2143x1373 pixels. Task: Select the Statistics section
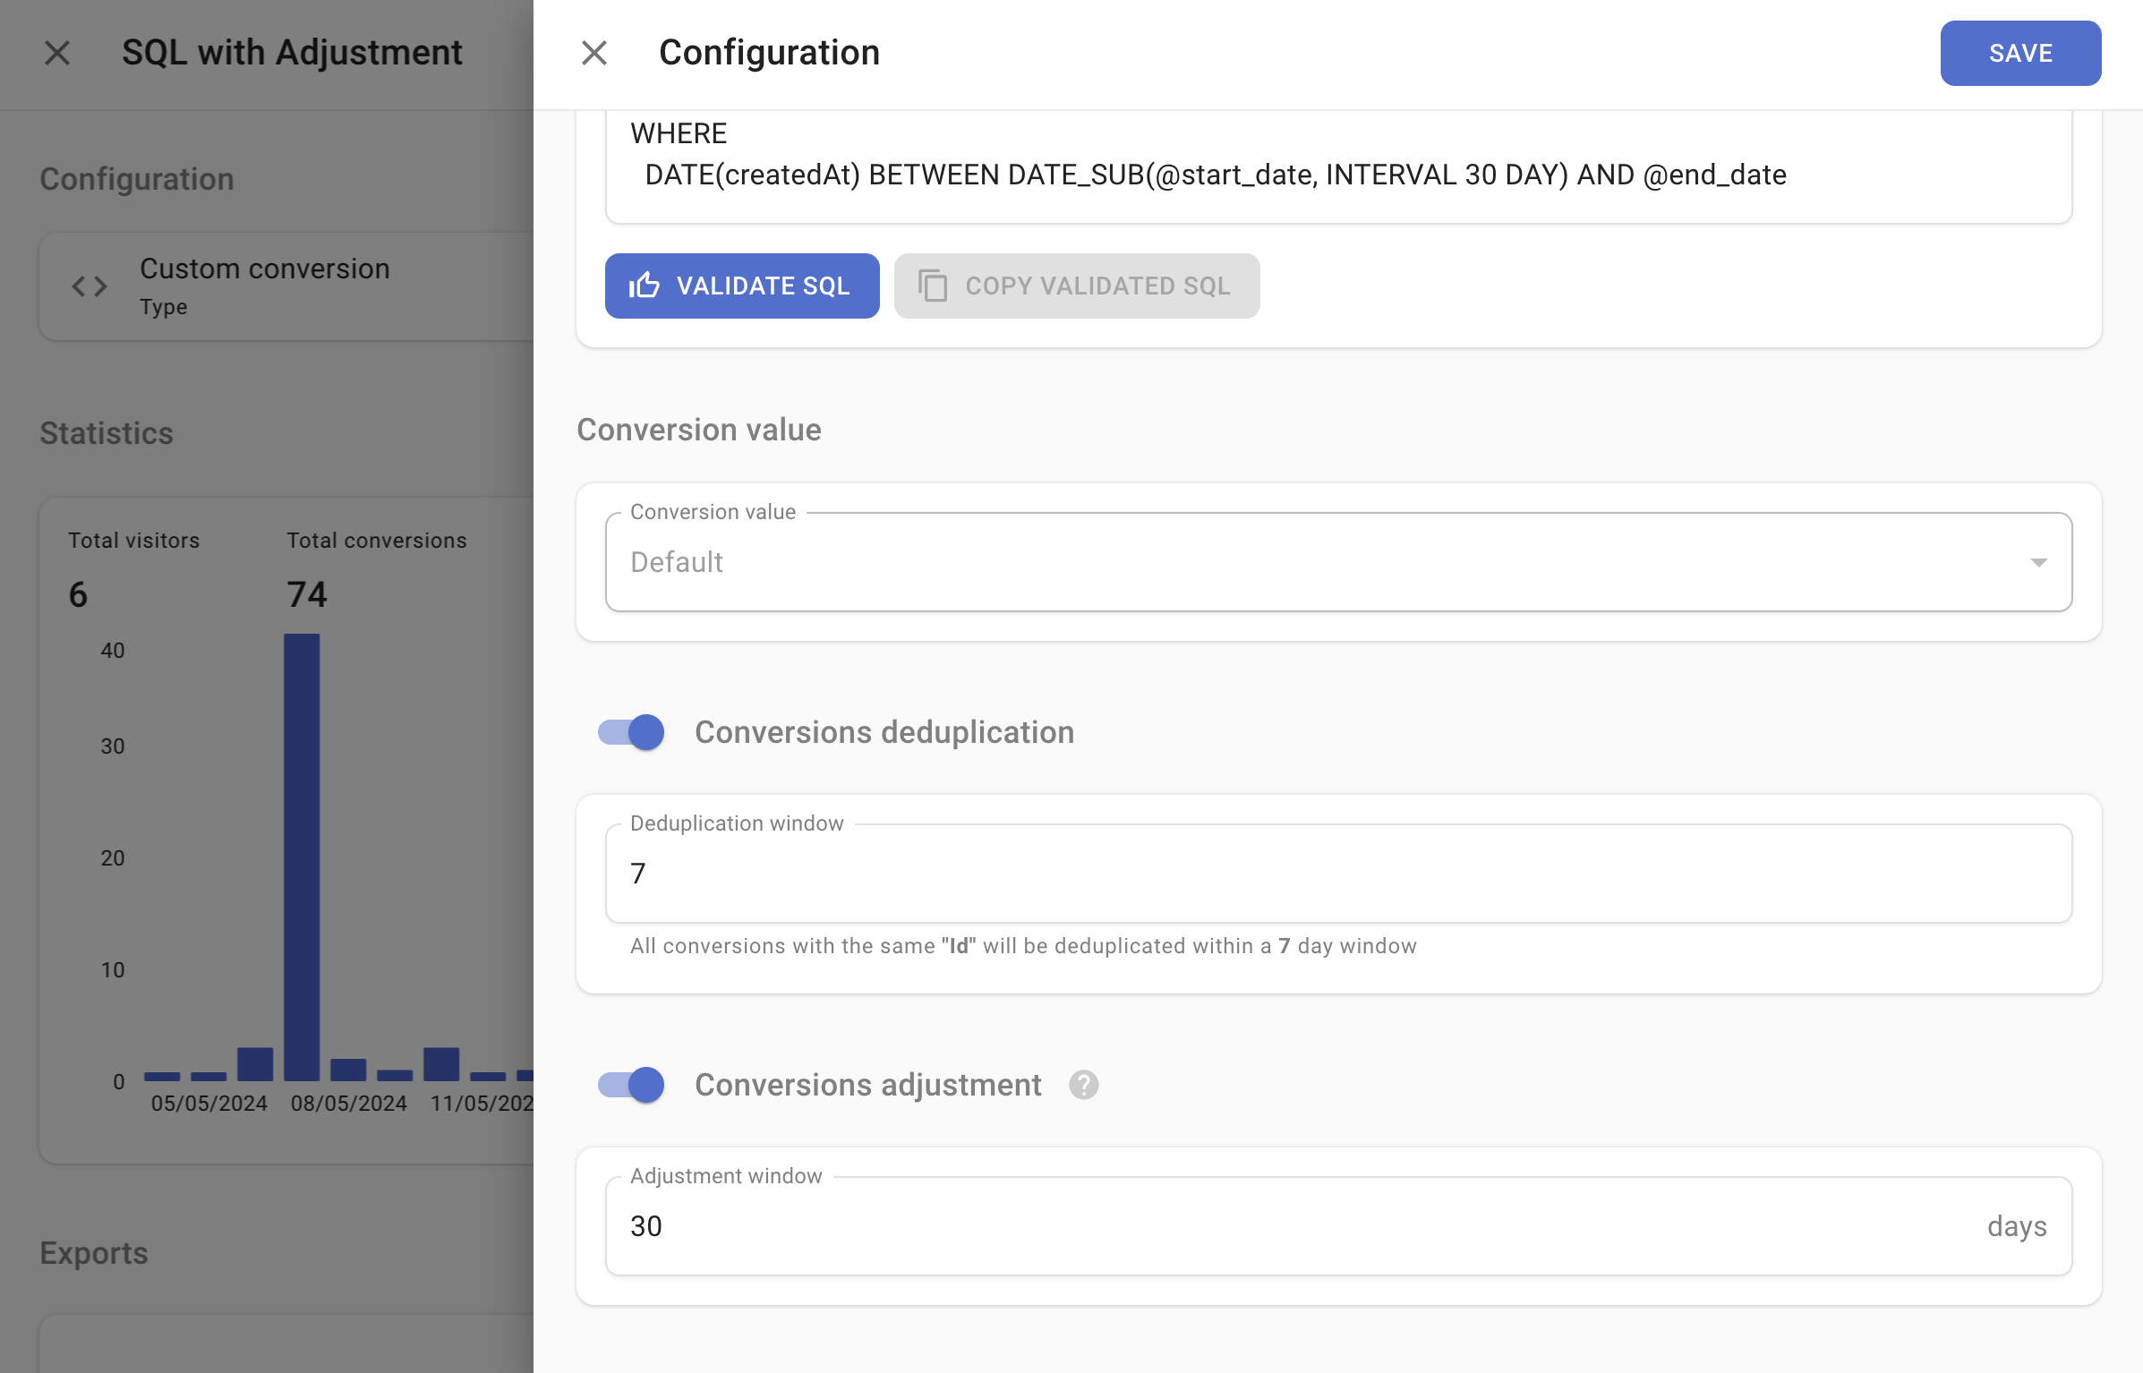[105, 433]
